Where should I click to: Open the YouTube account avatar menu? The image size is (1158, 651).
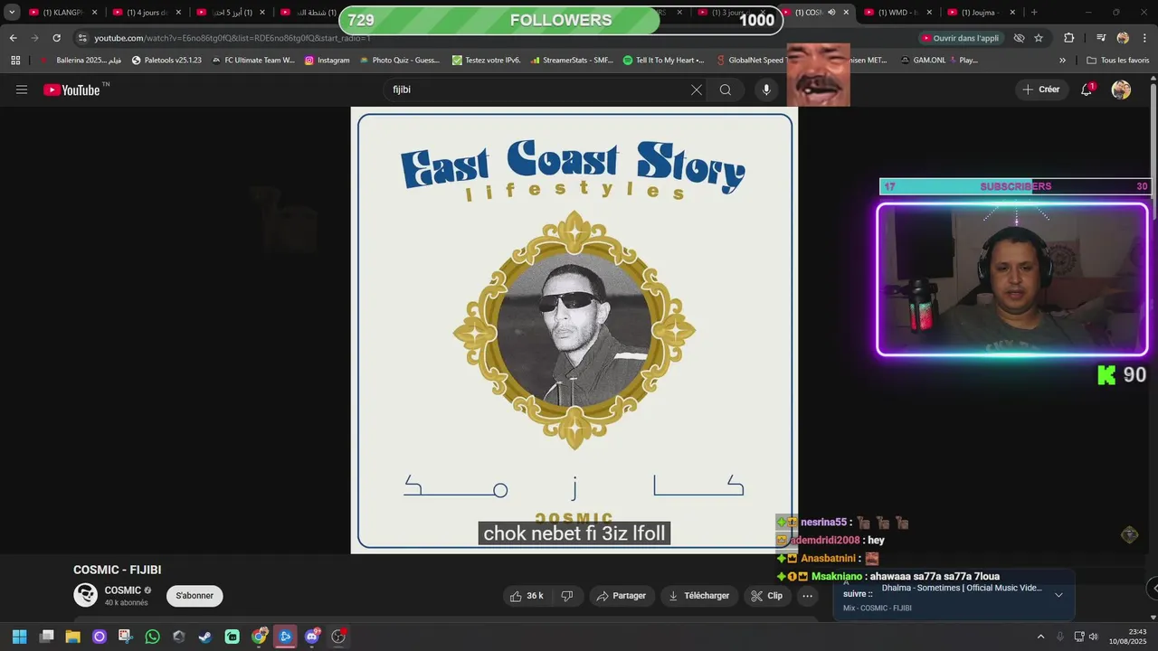click(1121, 90)
